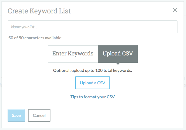This screenshot has width=186, height=130.
Task: Place cursor in list name text box
Action: [x=93, y=27]
